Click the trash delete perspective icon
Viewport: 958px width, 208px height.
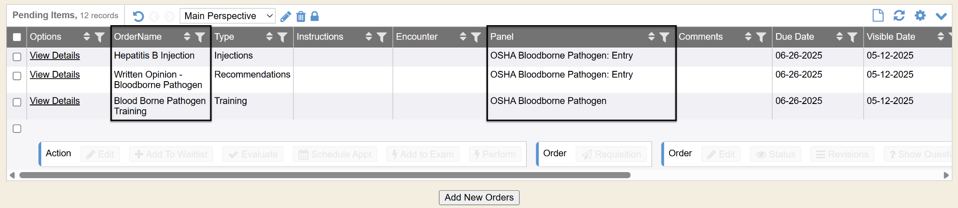[x=301, y=17]
